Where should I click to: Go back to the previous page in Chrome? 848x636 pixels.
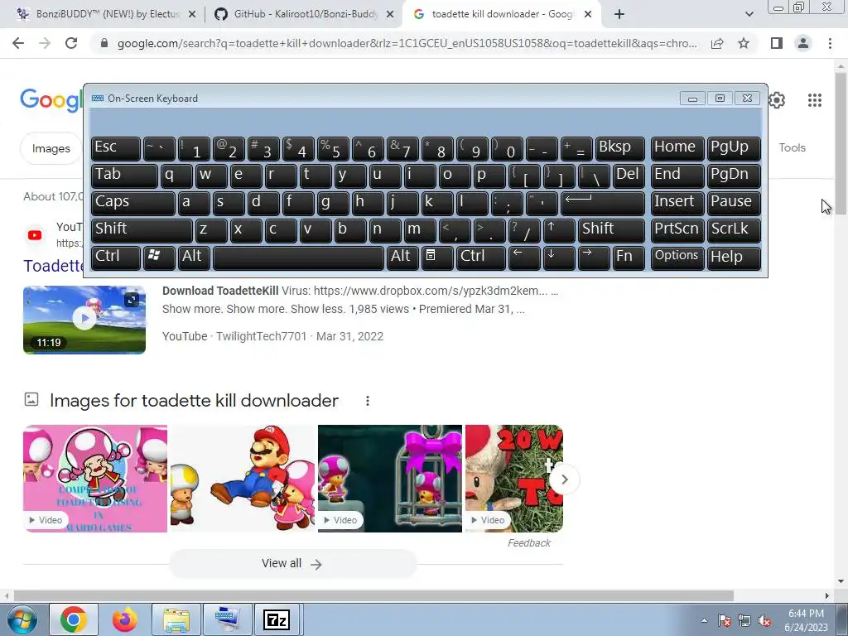coord(18,43)
